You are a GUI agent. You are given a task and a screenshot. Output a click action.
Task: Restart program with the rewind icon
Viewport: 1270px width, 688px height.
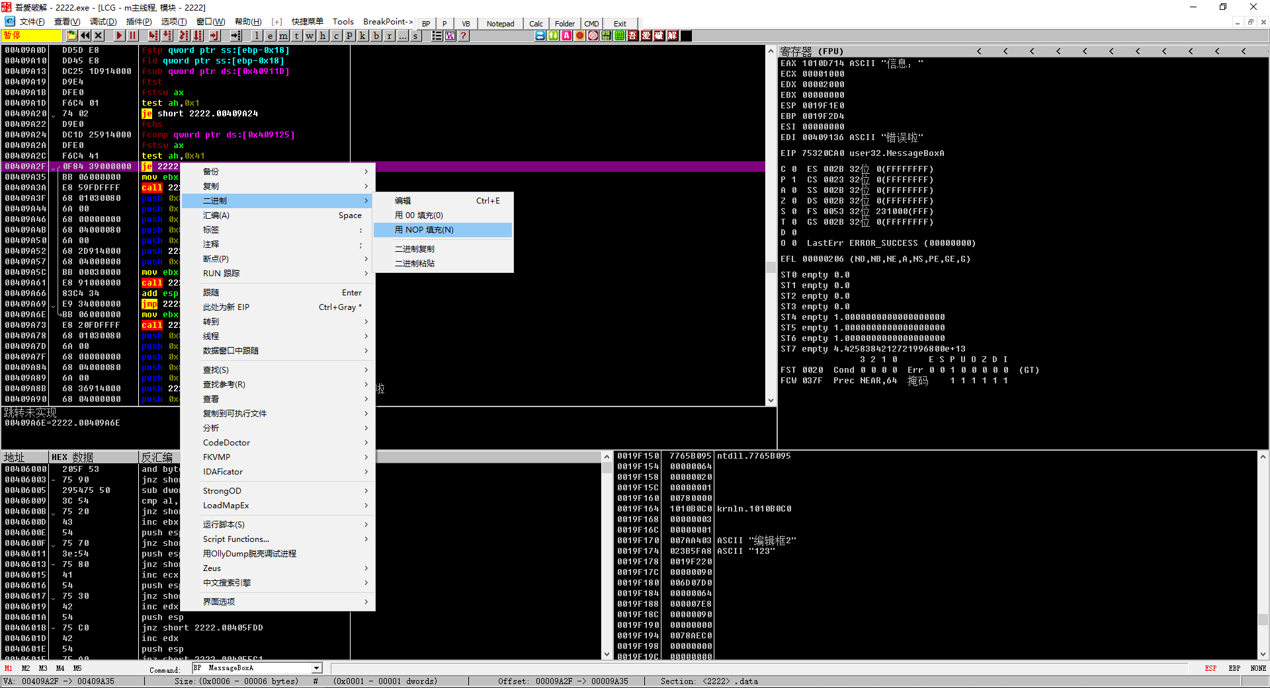pyautogui.click(x=85, y=36)
